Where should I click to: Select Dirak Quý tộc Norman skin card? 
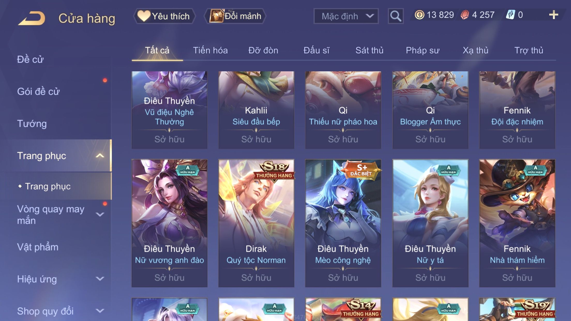256,223
